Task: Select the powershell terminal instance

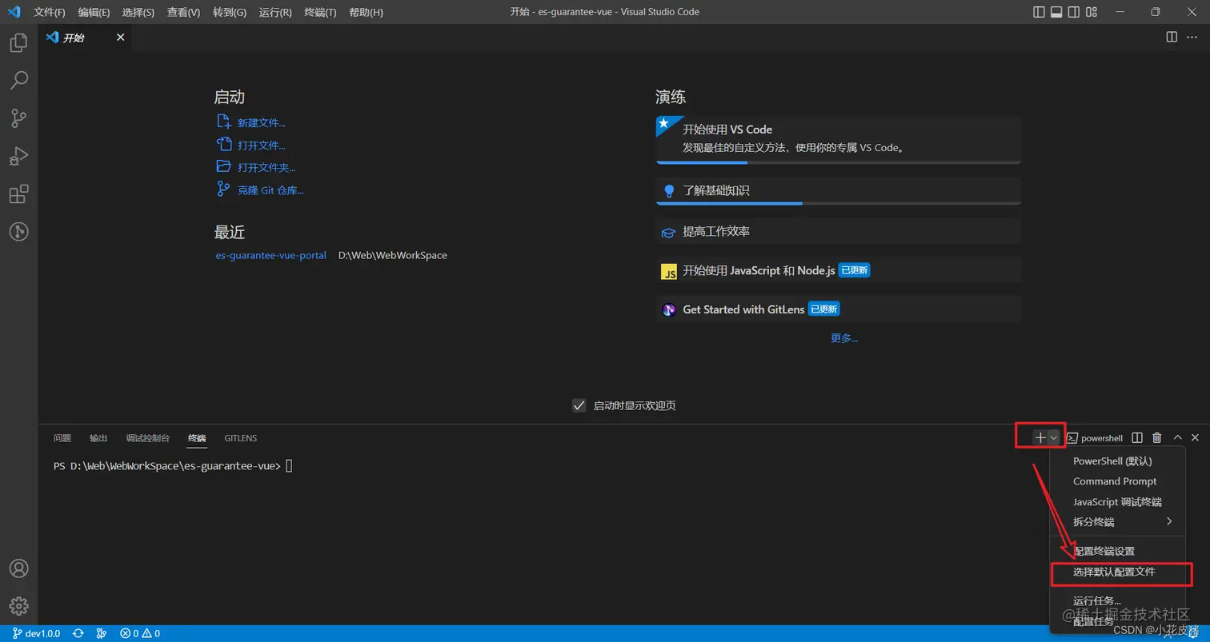Action: (1095, 438)
